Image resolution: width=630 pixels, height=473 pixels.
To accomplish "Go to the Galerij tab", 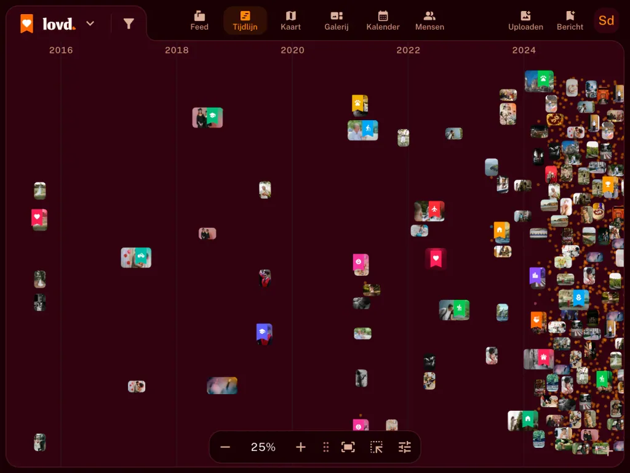I will click(337, 21).
